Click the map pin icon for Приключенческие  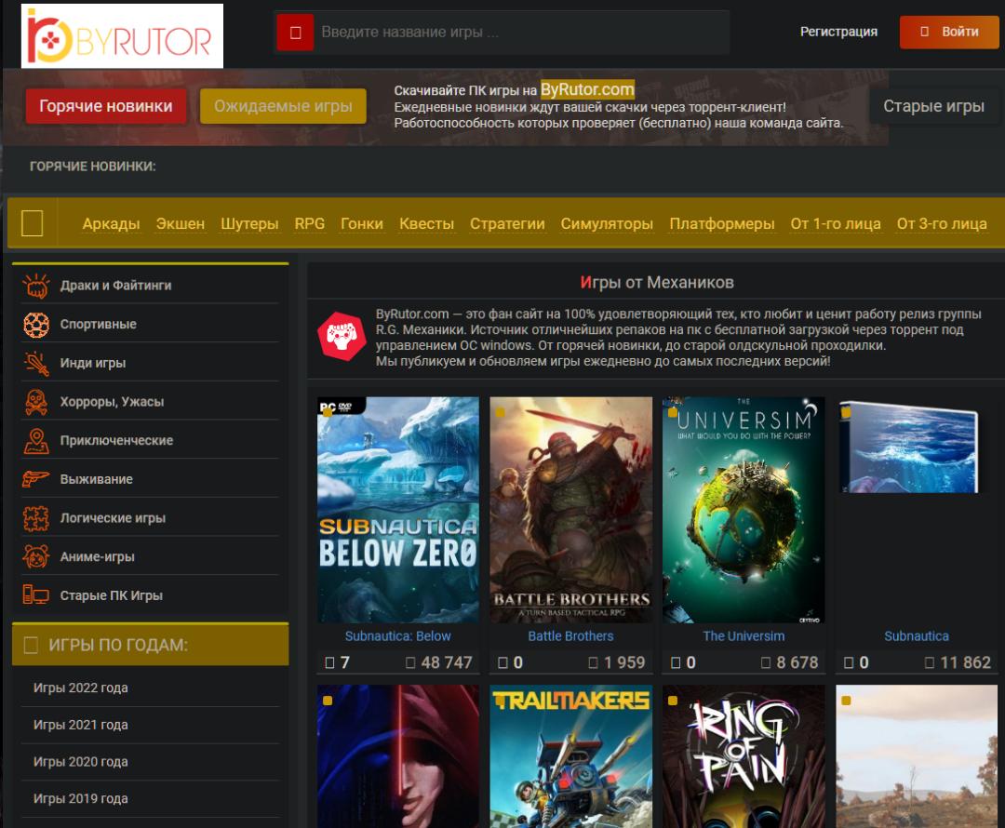[35, 440]
